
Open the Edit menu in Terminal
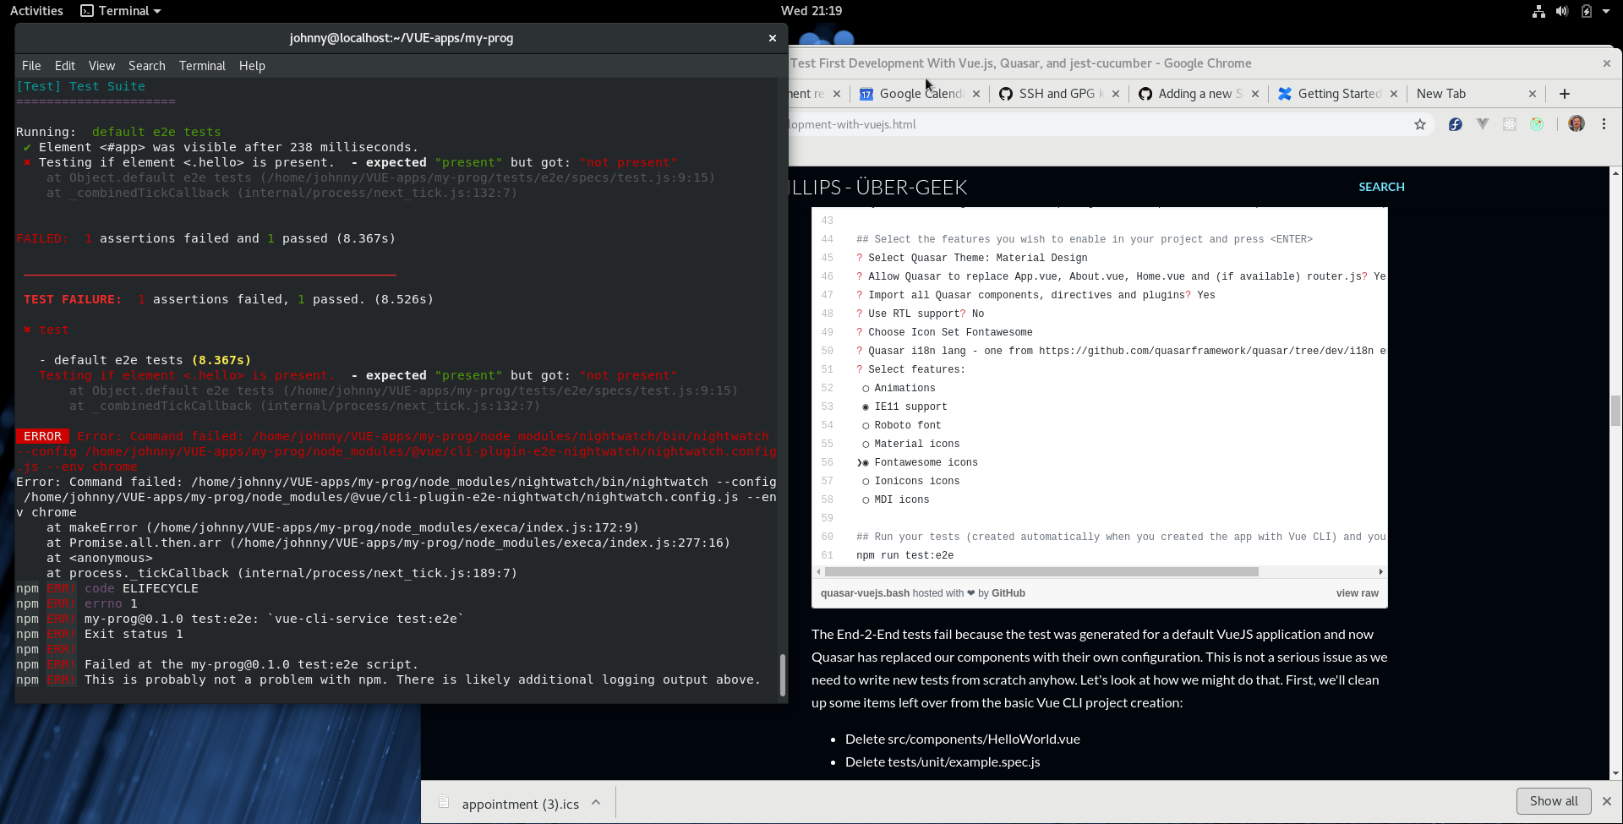(65, 66)
